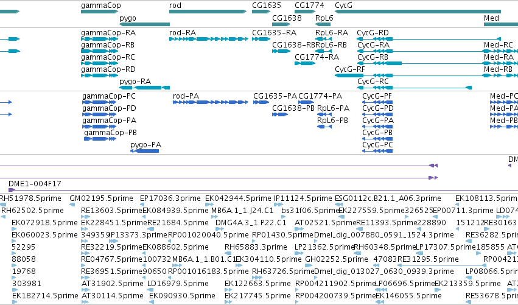Select the RpL6-PA protein

324,114
